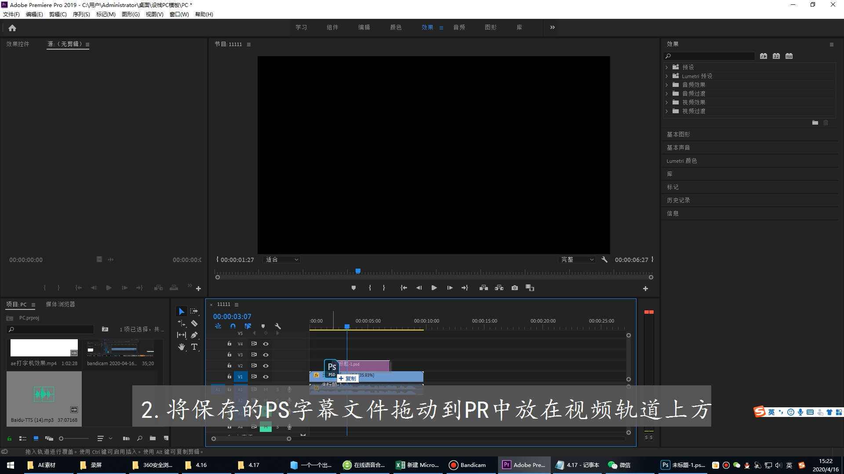Add a marker in the timeline header
Viewport: 844px width, 474px height.
click(263, 326)
